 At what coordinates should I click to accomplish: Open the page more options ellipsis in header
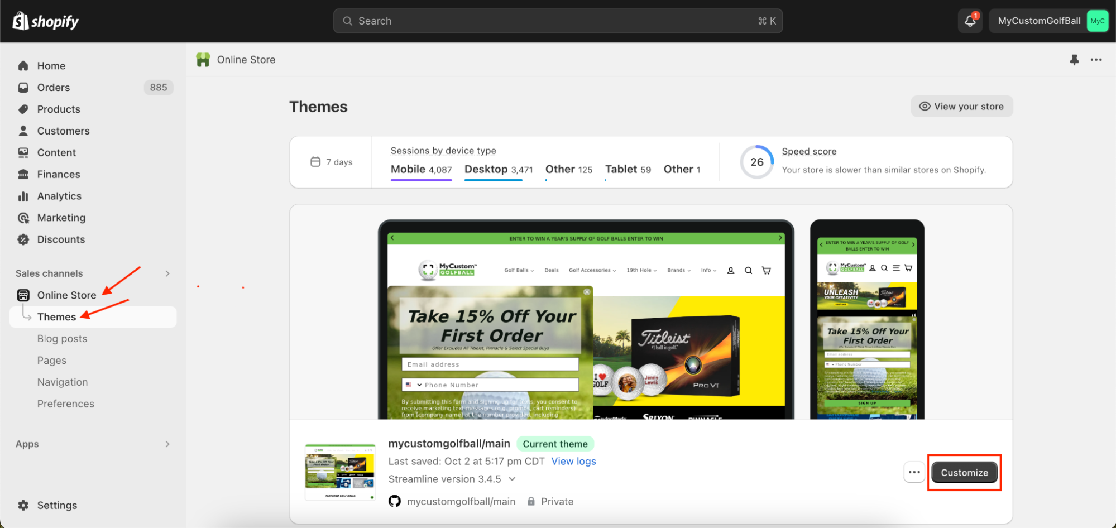[x=1096, y=60]
